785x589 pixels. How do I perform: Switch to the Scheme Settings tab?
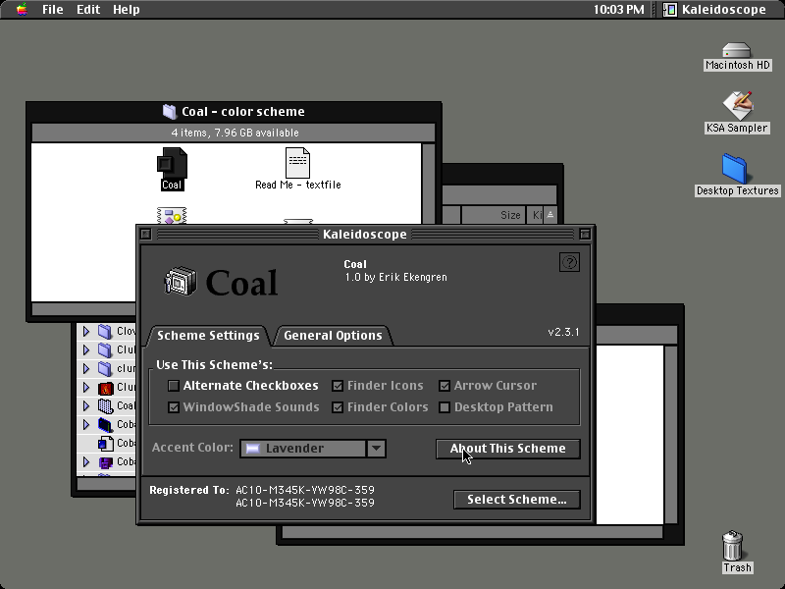pyautogui.click(x=208, y=336)
